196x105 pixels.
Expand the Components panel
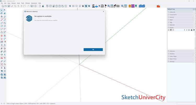173,15
